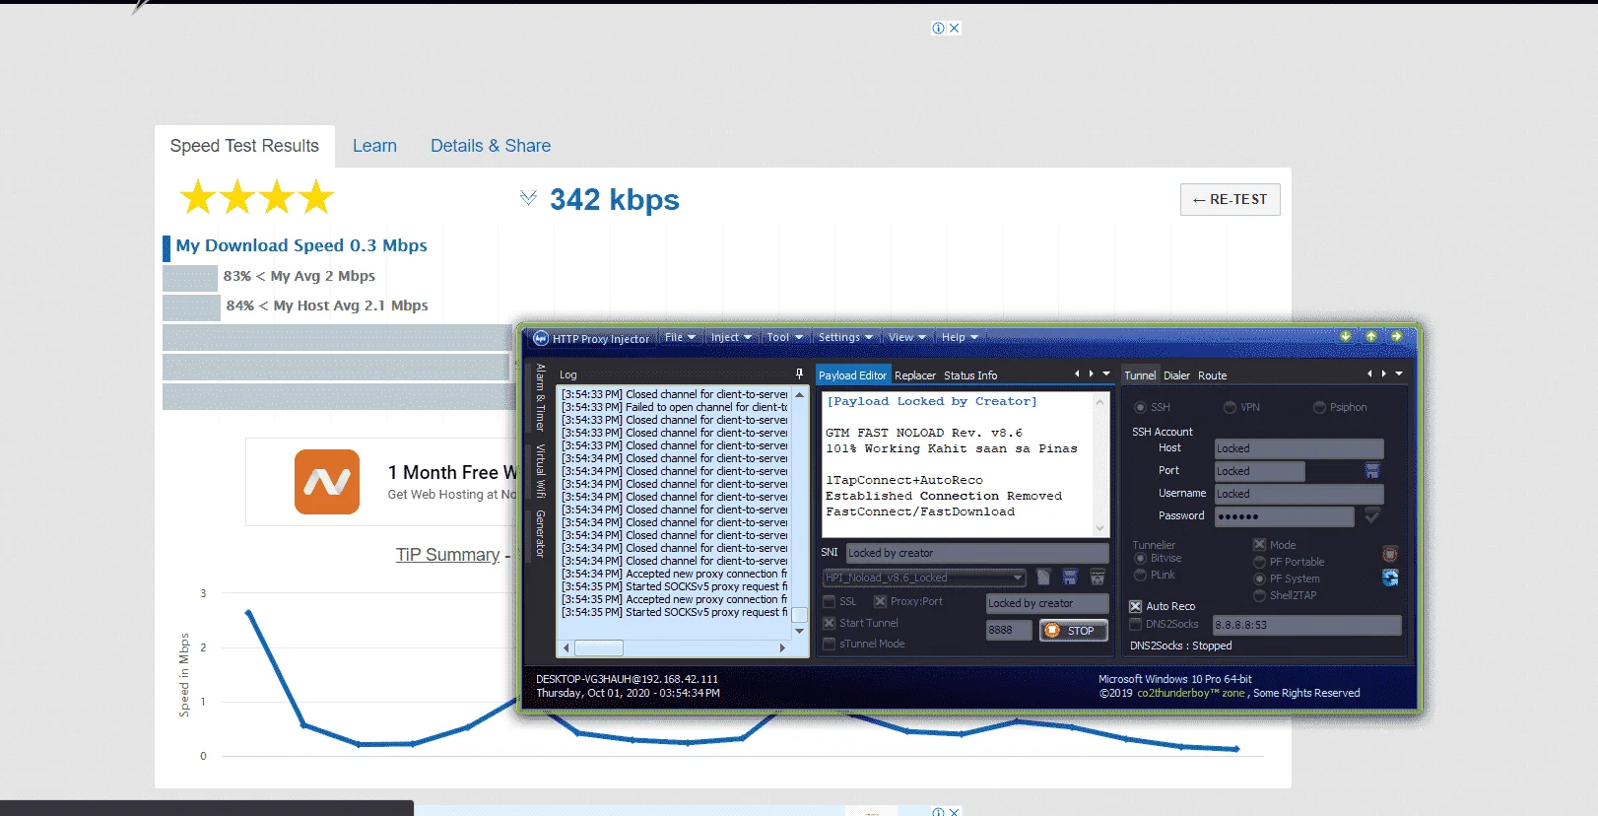Open the TiP Summary link
1598x816 pixels.
(x=447, y=555)
